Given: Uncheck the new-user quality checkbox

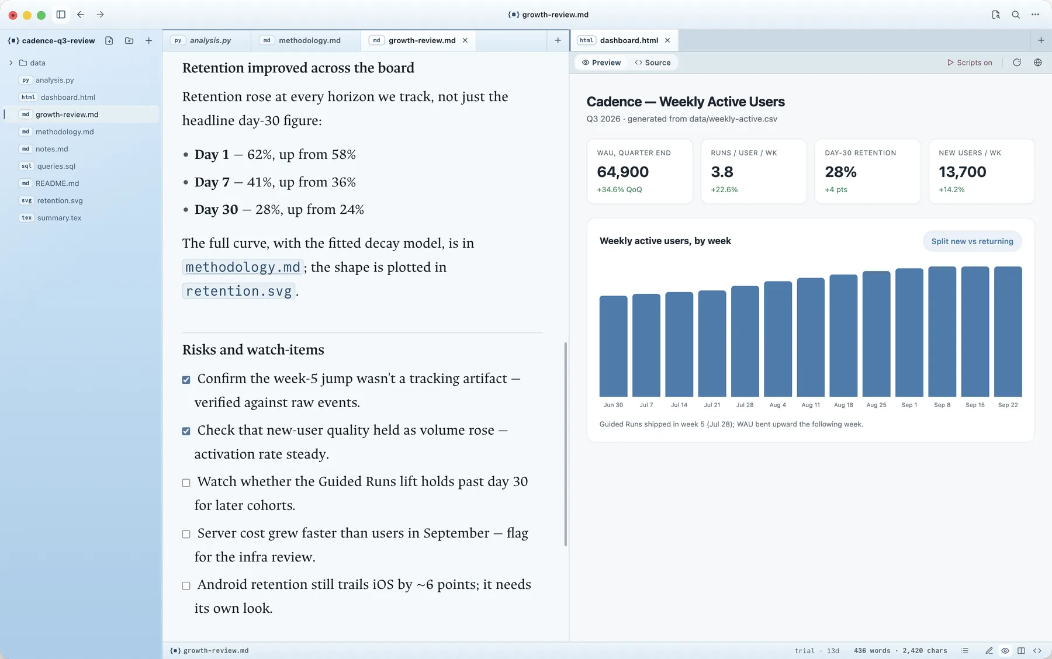Looking at the screenshot, I should tap(186, 431).
